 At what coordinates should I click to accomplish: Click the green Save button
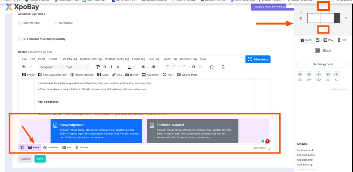coord(40,159)
